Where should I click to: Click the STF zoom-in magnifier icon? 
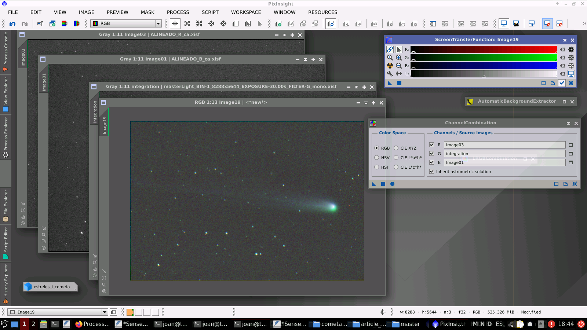[x=398, y=58]
